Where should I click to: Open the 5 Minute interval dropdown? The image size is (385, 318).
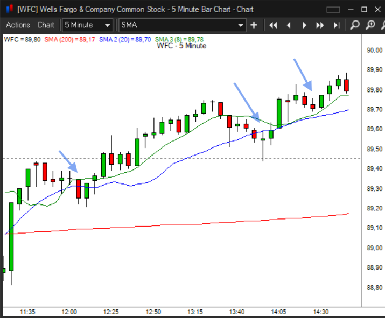(x=87, y=25)
